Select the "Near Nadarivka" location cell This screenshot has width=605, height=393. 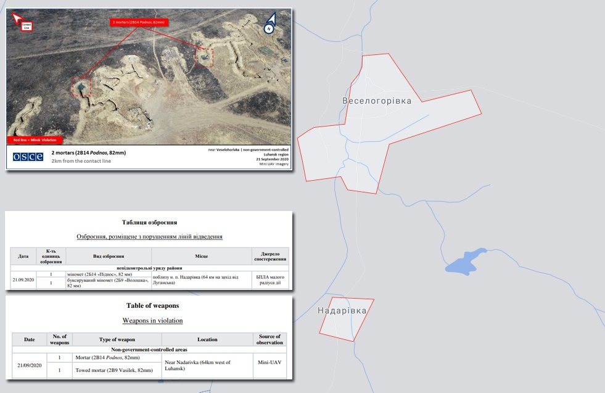[207, 365]
